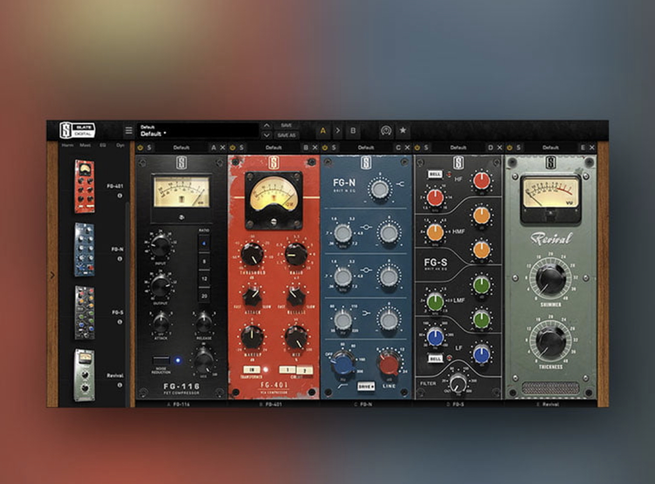The image size is (655, 484).
Task: Remove module in slot D with X
Action: click(500, 147)
